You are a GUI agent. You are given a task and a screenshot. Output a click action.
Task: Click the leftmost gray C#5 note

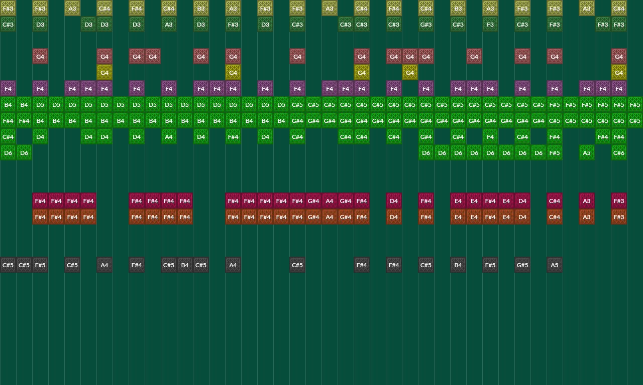(x=8, y=265)
